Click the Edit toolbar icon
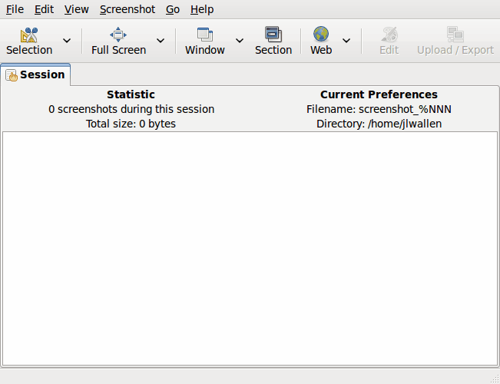 pos(389,35)
